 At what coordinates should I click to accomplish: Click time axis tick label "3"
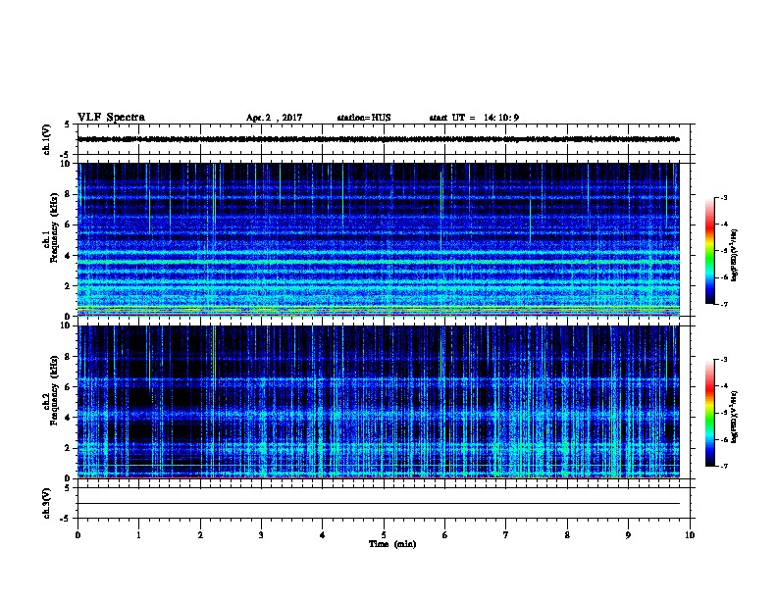coord(261,535)
